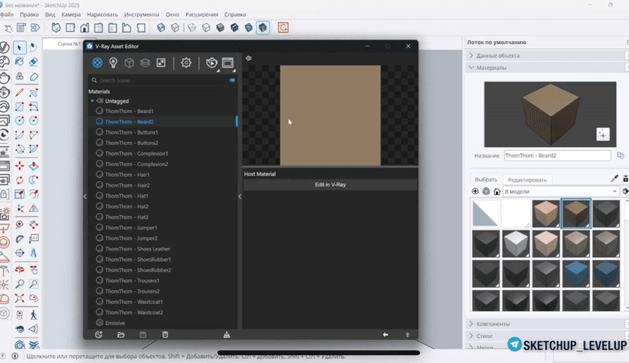The image size is (629, 363).
Task: Switch to Iso view in toolbar
Action: click(x=56, y=28)
